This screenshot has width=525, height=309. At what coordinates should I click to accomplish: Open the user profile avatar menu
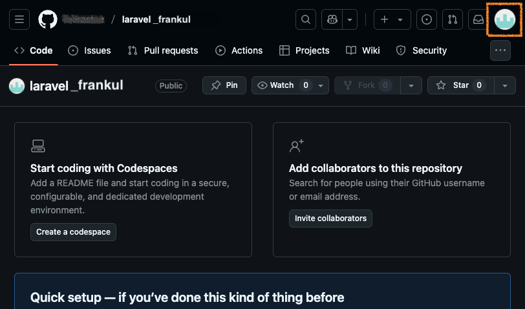[x=504, y=19]
